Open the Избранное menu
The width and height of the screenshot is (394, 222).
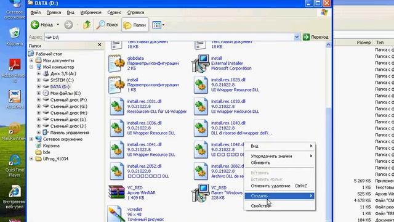click(90, 12)
